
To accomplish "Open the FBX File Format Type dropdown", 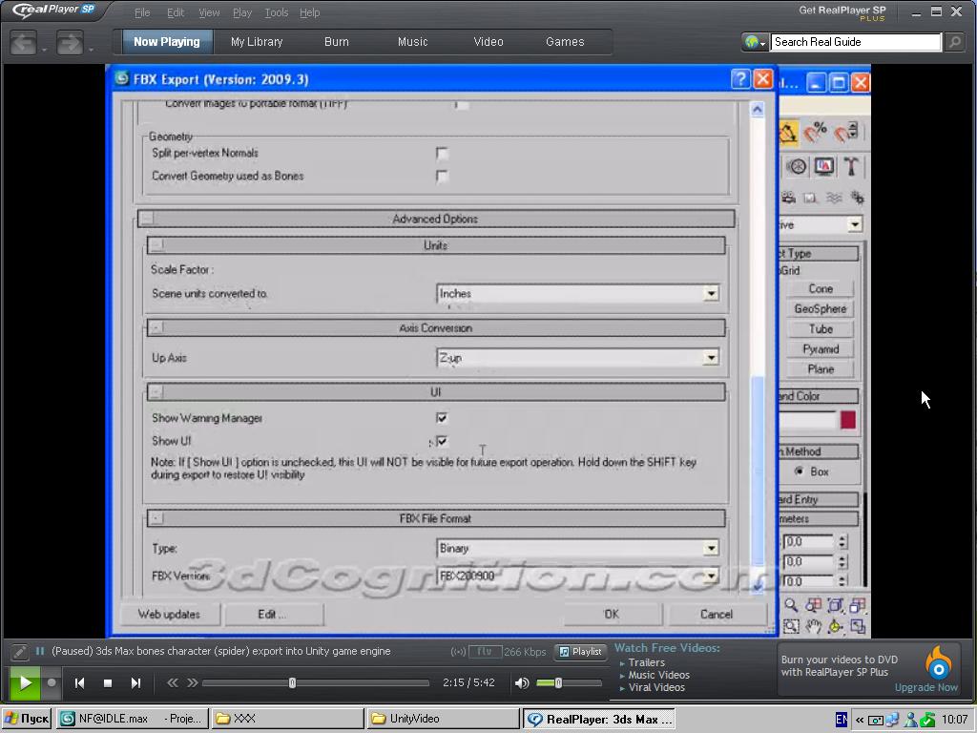I will pyautogui.click(x=711, y=549).
